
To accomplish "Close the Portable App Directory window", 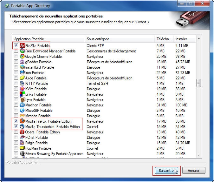I will click(x=202, y=3).
